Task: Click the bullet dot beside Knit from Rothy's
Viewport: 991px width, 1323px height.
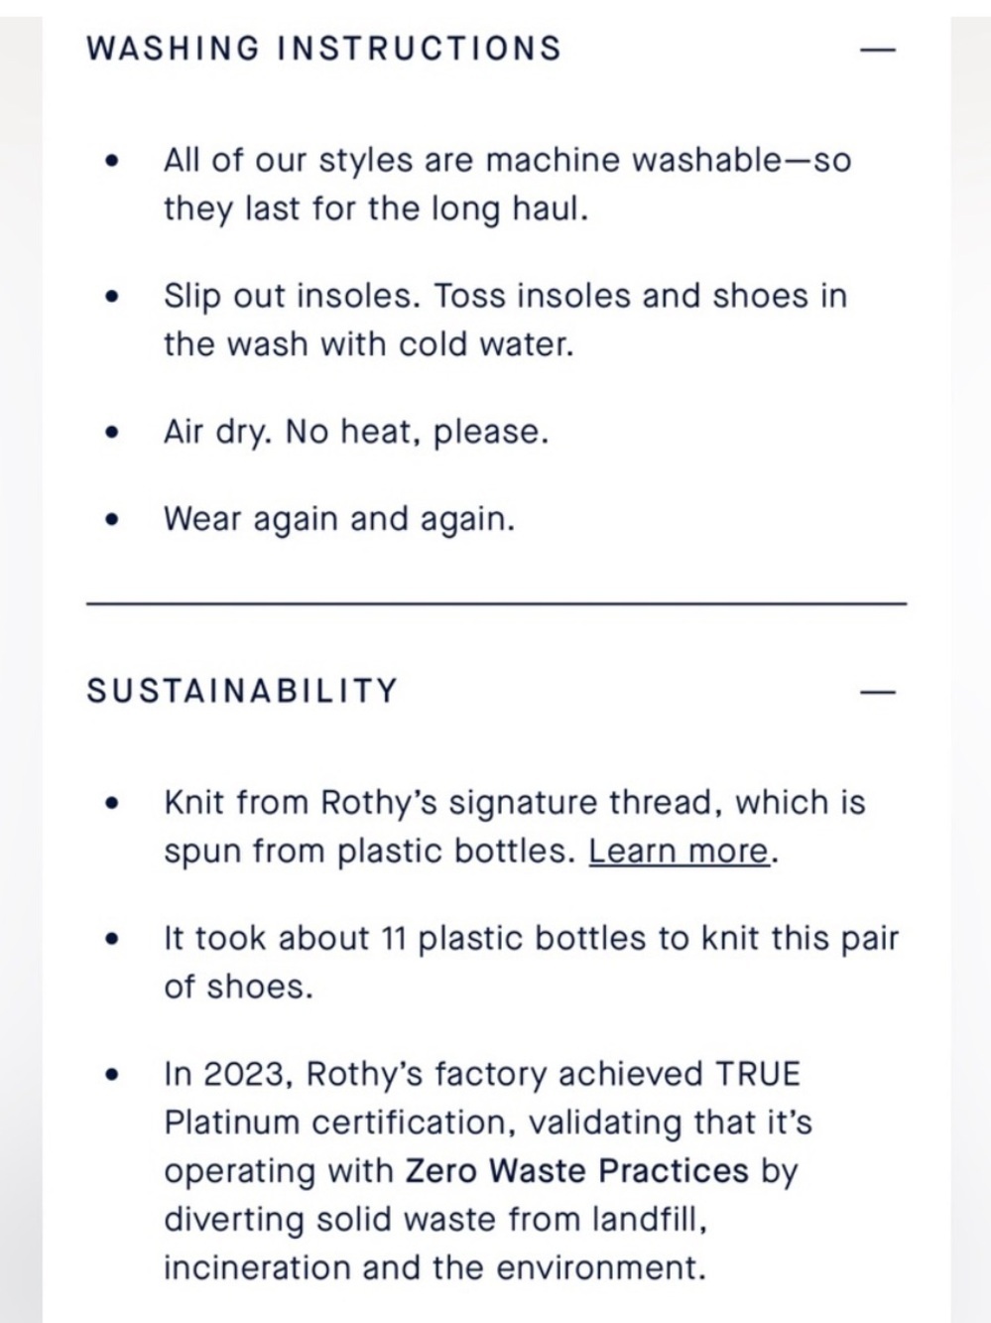Action: tap(113, 802)
